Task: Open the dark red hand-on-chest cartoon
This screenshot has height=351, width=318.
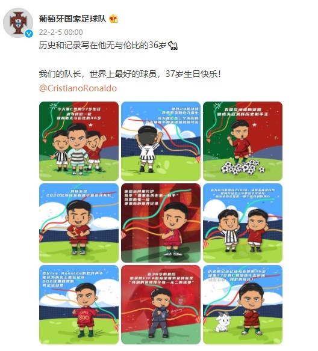Action: pyautogui.click(x=161, y=223)
